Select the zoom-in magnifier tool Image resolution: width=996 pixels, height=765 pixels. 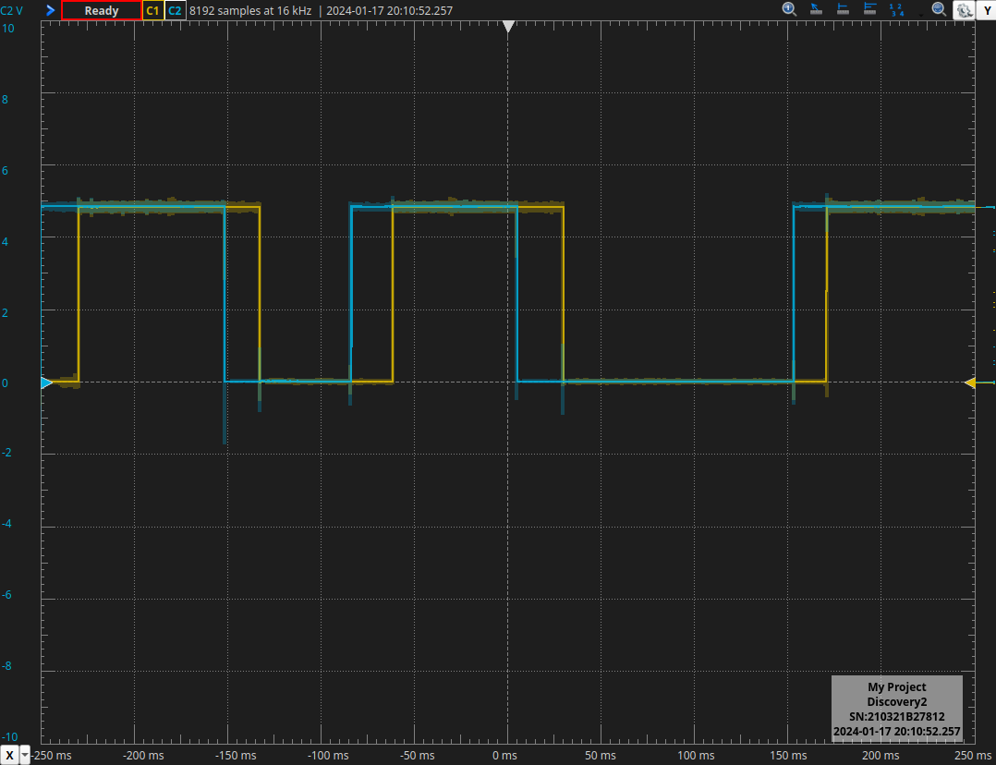point(789,9)
